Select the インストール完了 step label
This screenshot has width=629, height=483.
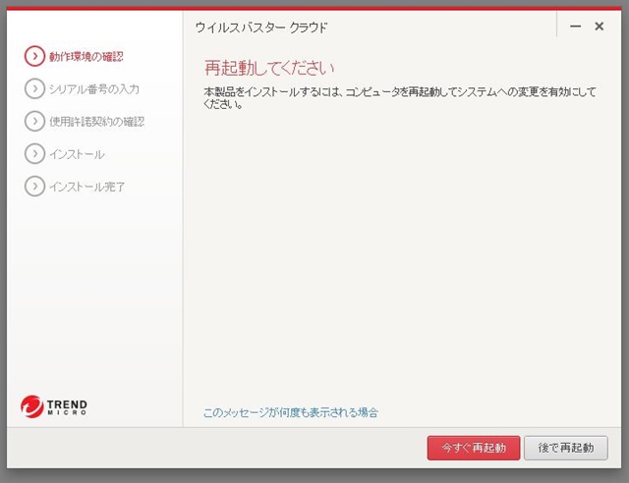click(x=87, y=187)
